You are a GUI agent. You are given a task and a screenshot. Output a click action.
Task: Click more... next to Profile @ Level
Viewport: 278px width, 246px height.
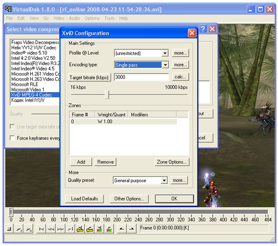(x=180, y=53)
